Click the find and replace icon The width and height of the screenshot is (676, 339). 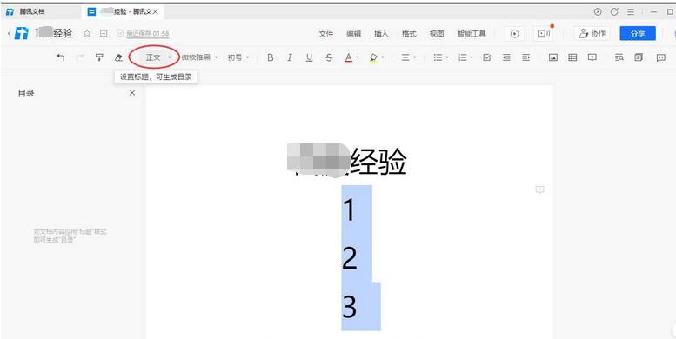pyautogui.click(x=619, y=57)
